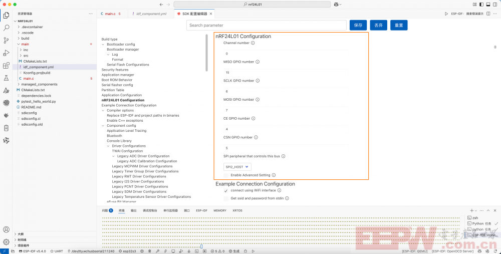This screenshot has width=501, height=254.
Task: Uncheck connect using WiFi interface
Action: [x=226, y=190]
